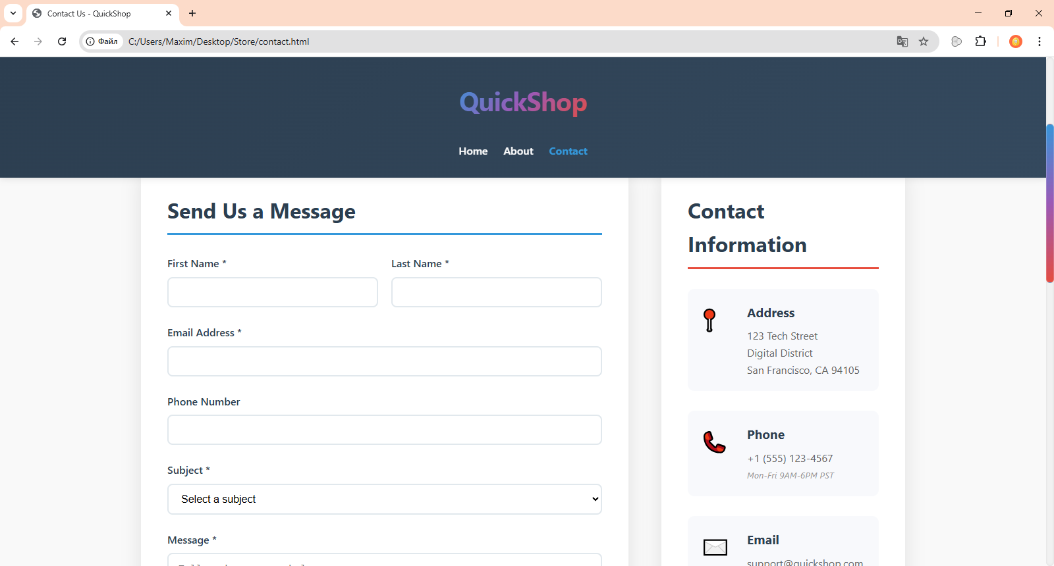Open the extensions puzzle icon
Viewport: 1054px width, 566px height.
980,41
